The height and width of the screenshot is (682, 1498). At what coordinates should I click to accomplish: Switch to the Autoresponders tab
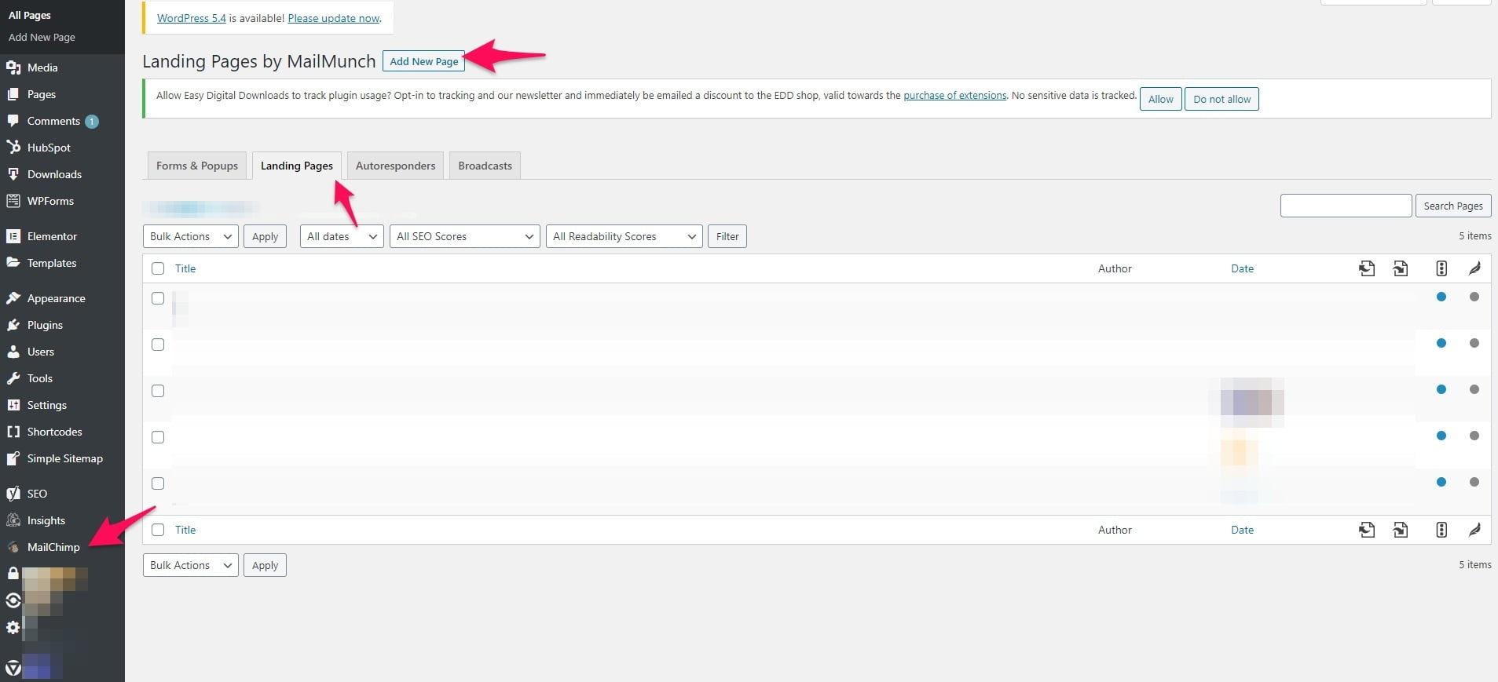pyautogui.click(x=395, y=166)
